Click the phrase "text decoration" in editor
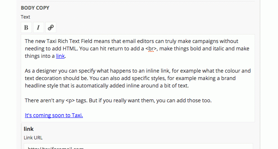Viewport: 278px width, 149px height. (x=45, y=78)
